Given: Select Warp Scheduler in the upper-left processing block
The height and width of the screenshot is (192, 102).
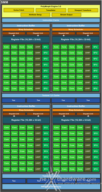Looking at the screenshot, I should (x=26, y=30).
